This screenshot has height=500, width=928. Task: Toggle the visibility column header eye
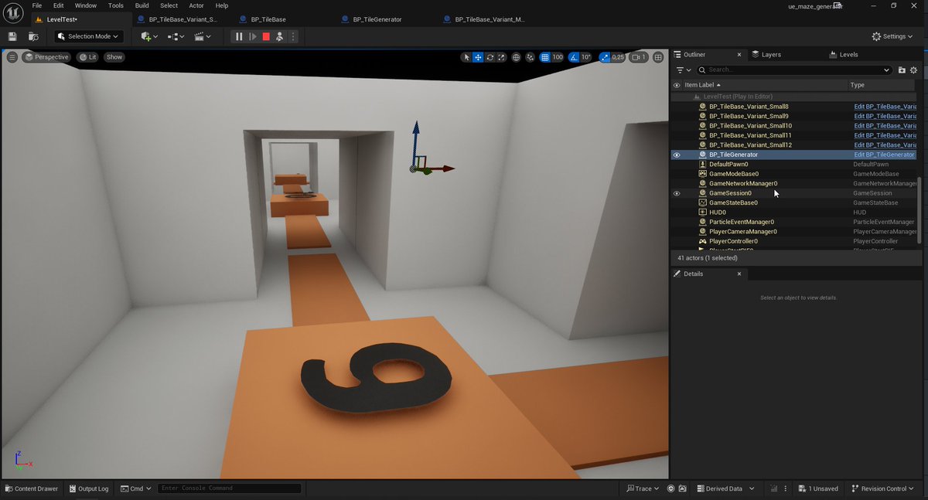pyautogui.click(x=677, y=85)
